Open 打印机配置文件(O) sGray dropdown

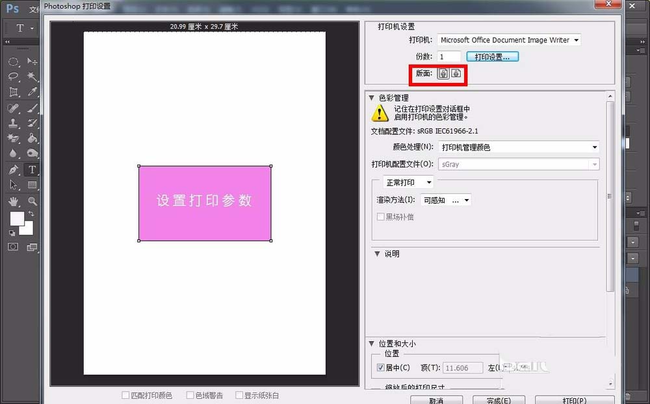tap(519, 164)
